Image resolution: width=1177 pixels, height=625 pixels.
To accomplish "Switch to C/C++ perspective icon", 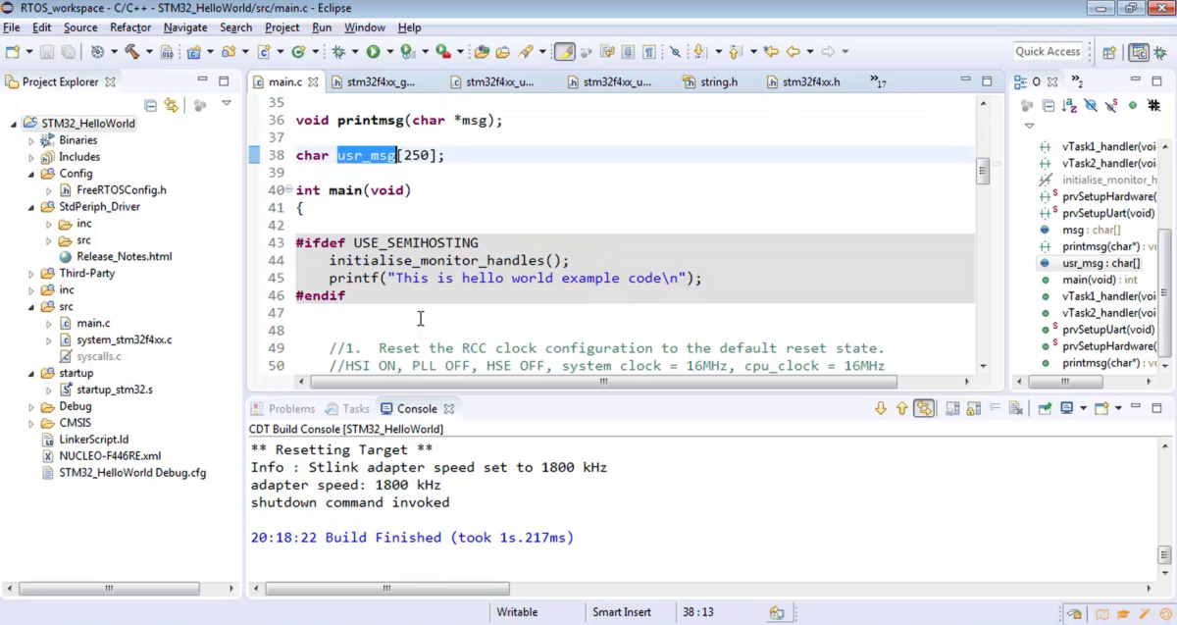I will click(1140, 52).
